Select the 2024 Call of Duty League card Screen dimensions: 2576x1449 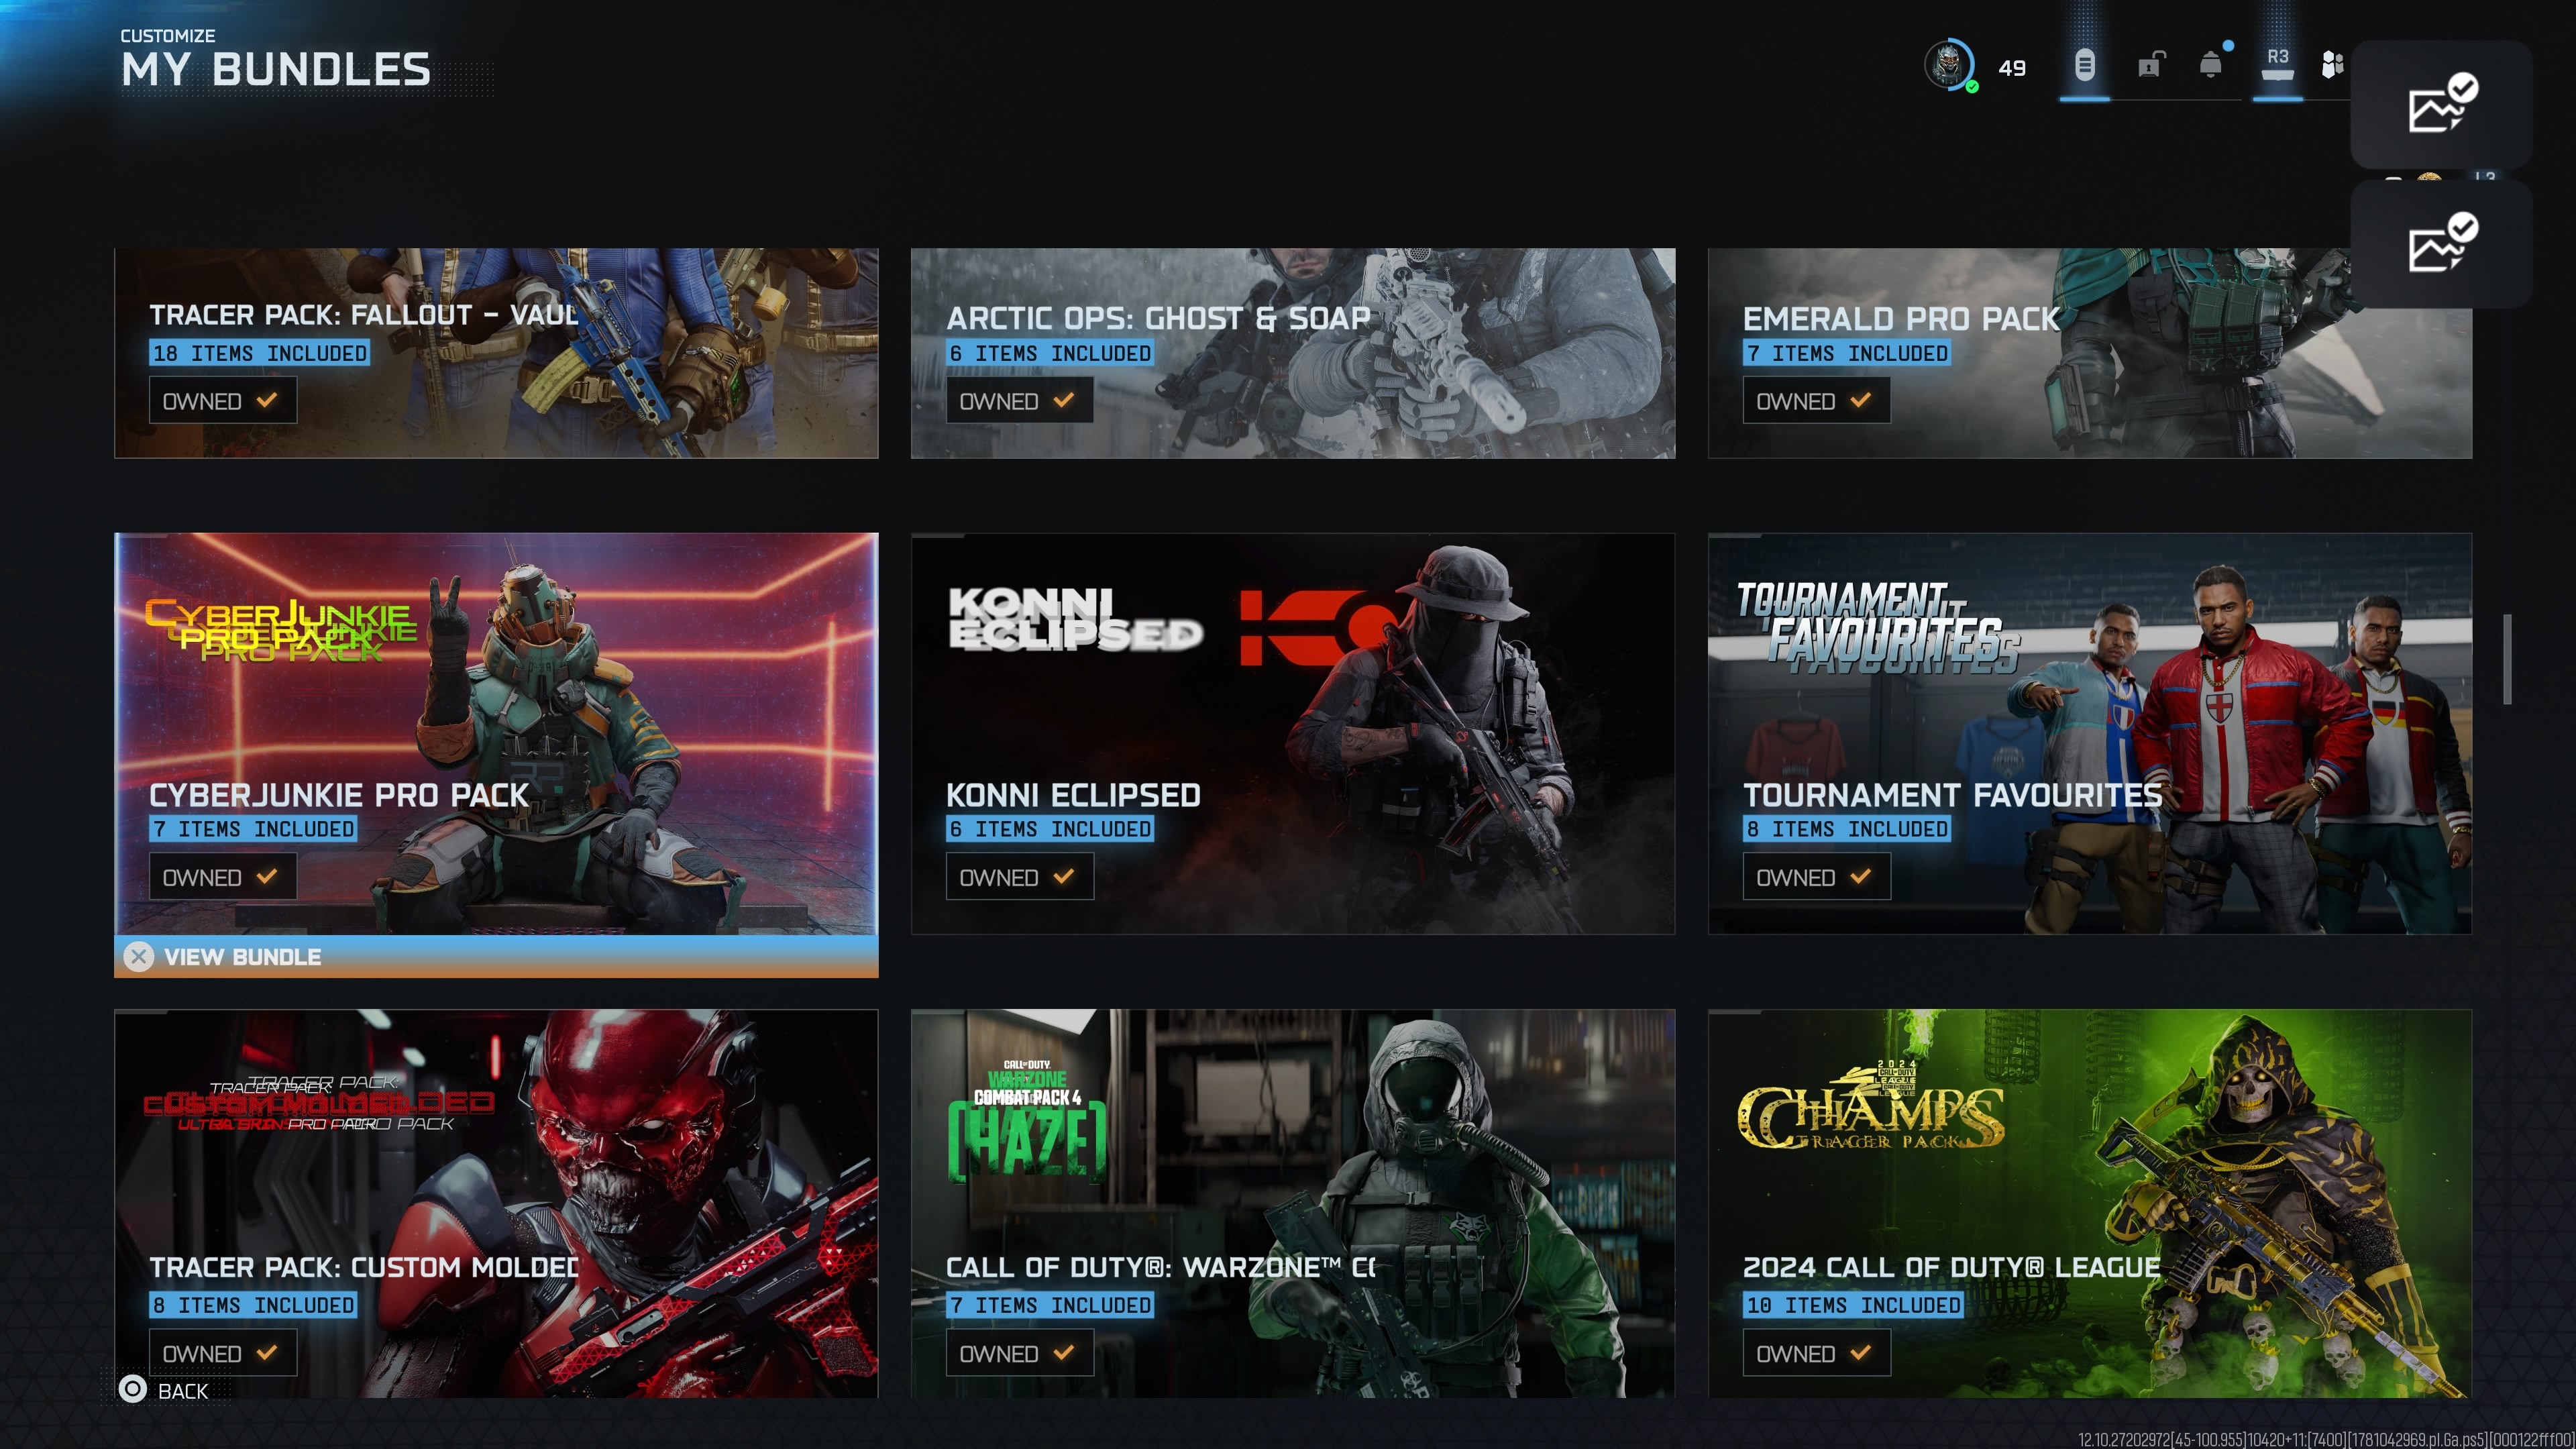[2090, 1204]
